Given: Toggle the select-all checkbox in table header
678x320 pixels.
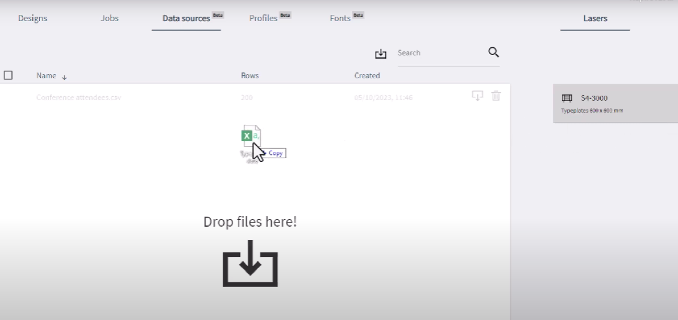Looking at the screenshot, I should [8, 75].
